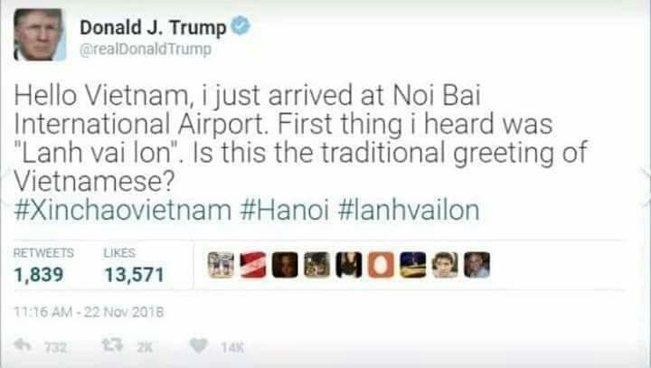The image size is (651, 368).
Task: Open the #lanhvailon hashtag
Action: pyautogui.click(x=409, y=210)
